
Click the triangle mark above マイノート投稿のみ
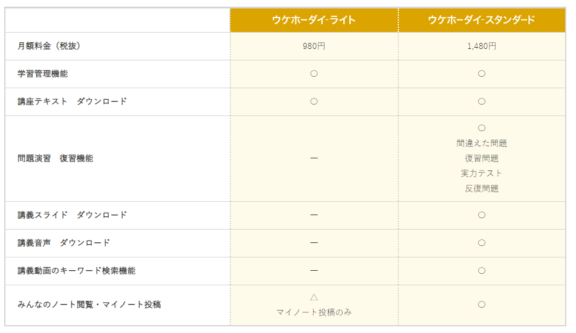tap(314, 297)
